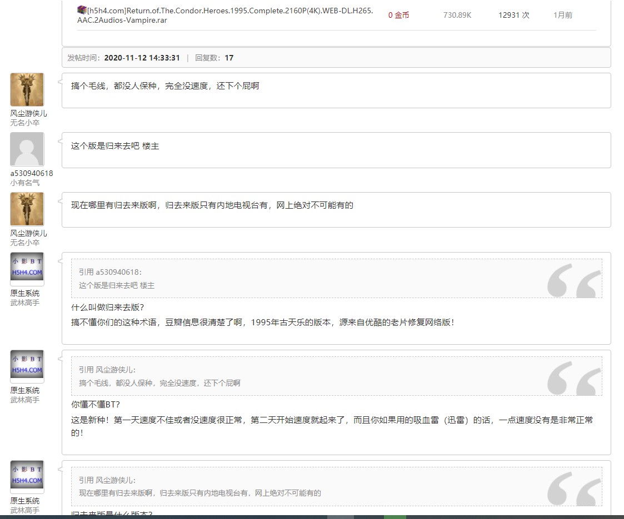
Task: Open the username link a530940618
Action: pyautogui.click(x=32, y=173)
